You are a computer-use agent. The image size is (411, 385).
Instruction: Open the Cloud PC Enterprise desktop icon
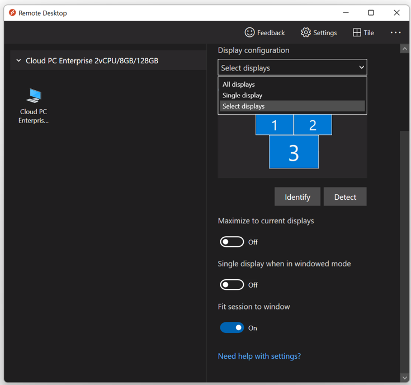(34, 106)
